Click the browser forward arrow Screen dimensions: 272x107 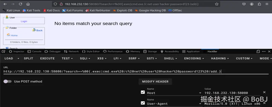pos(13,4)
